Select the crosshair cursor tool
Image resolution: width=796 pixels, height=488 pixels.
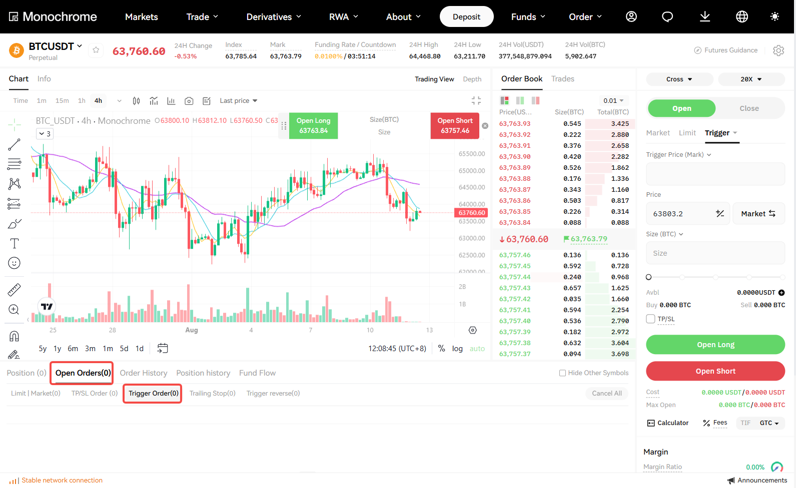(14, 124)
